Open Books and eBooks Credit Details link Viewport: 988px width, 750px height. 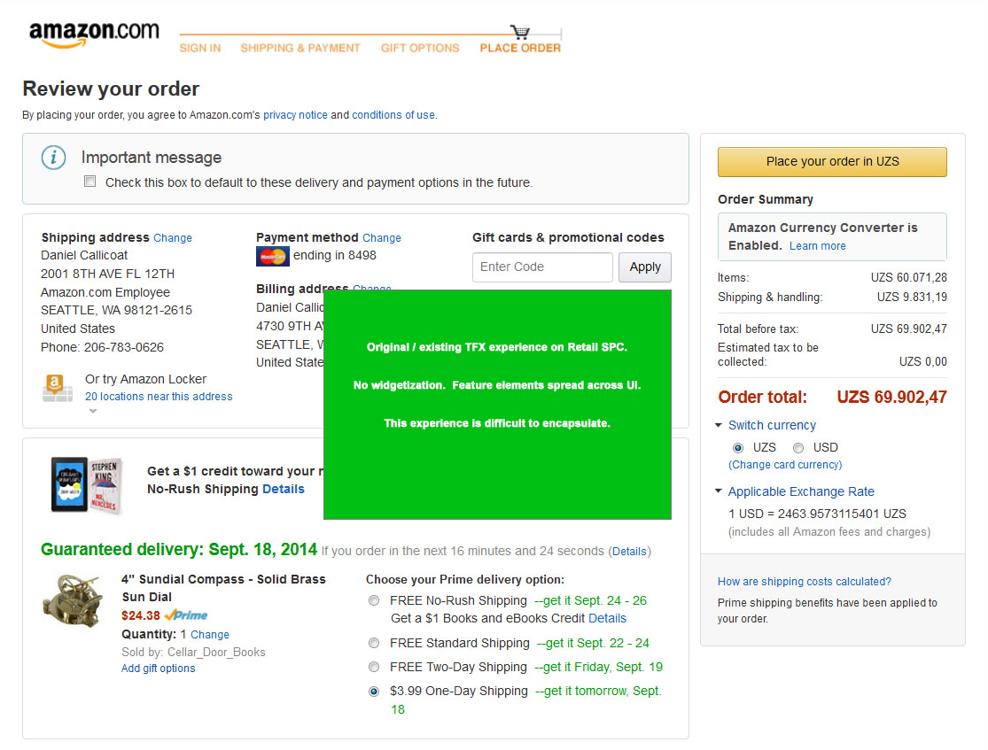[x=607, y=618]
